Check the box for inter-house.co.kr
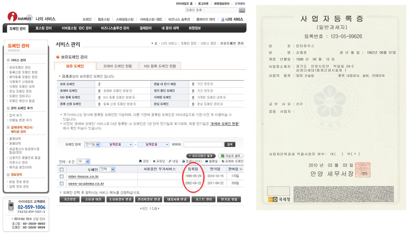The height and width of the screenshot is (234, 407). click(62, 177)
